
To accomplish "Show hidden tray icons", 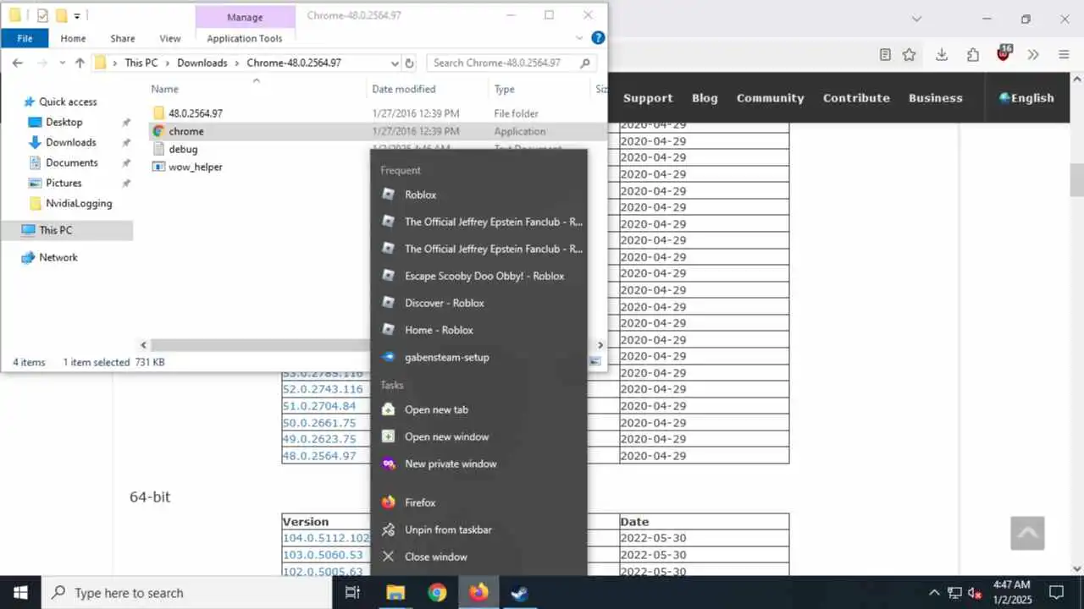I will click(934, 593).
